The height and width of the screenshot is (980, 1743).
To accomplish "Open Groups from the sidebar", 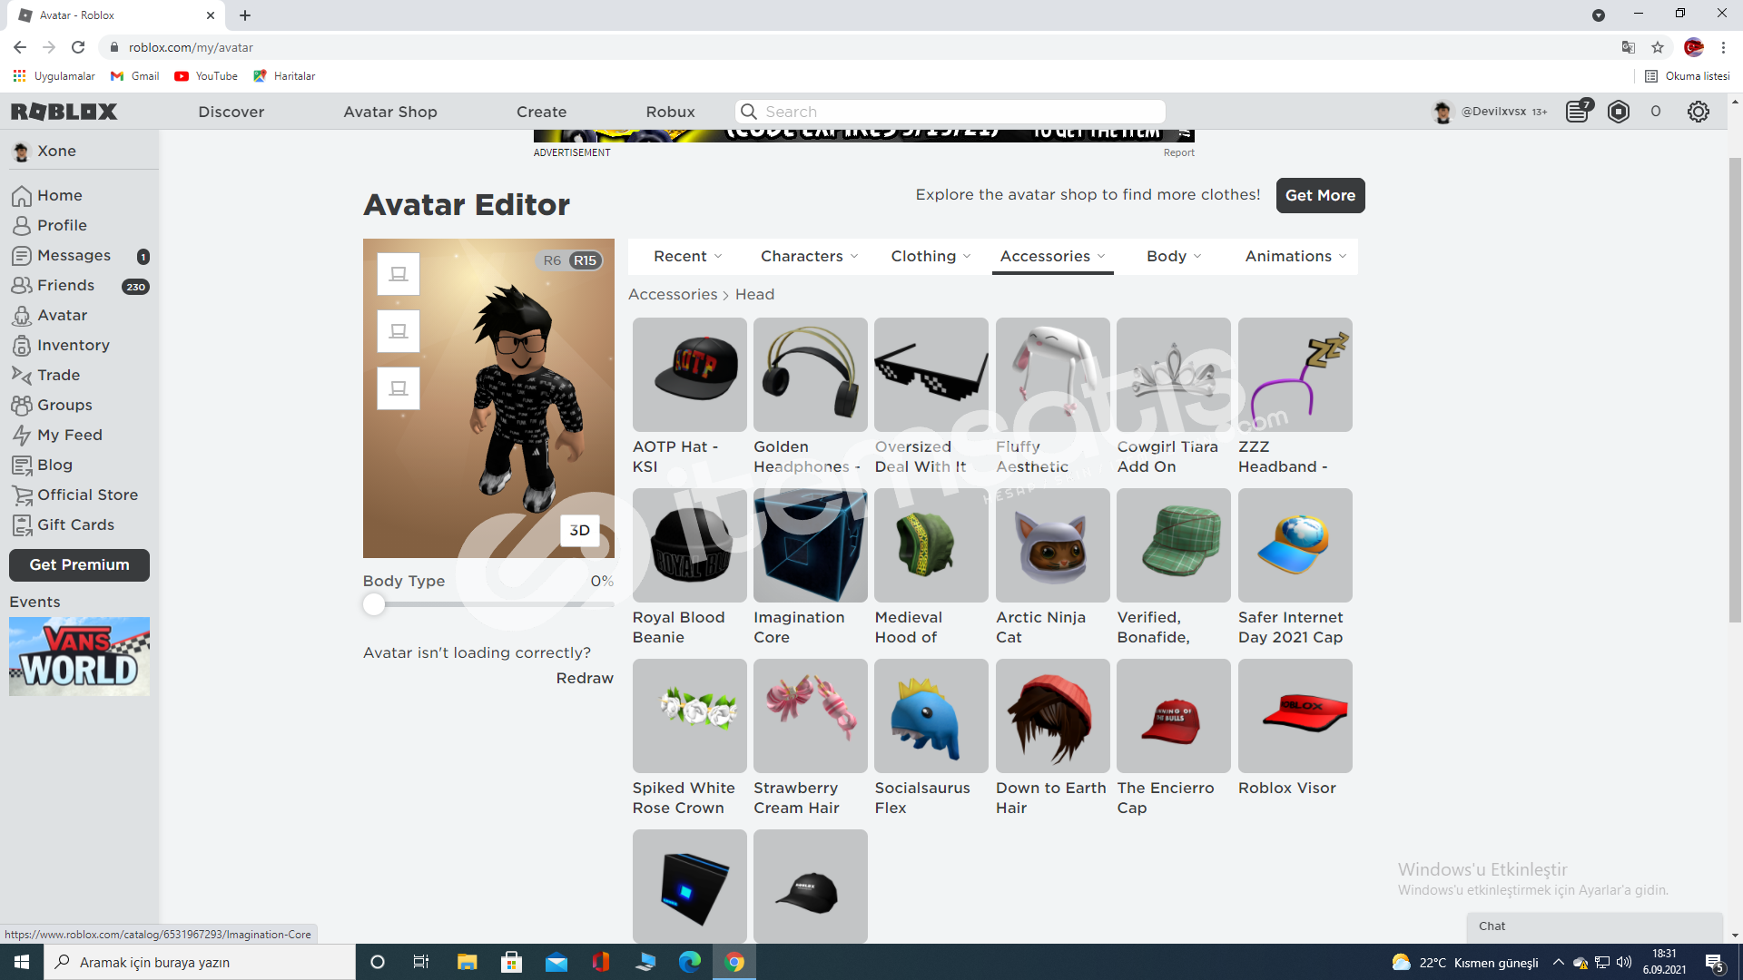I will pos(64,406).
